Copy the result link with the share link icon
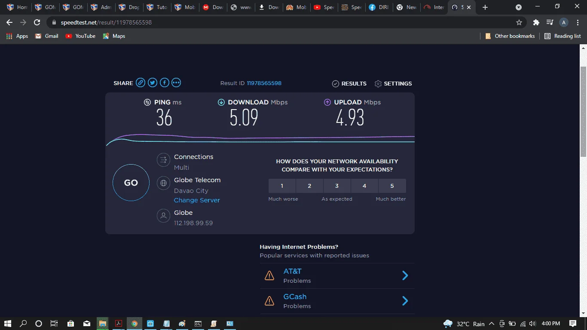 (x=141, y=83)
